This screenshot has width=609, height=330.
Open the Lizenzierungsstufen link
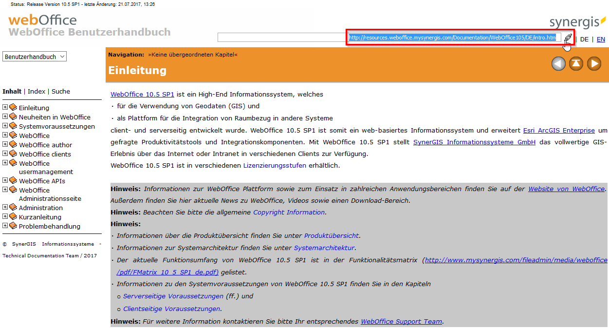click(x=275, y=165)
